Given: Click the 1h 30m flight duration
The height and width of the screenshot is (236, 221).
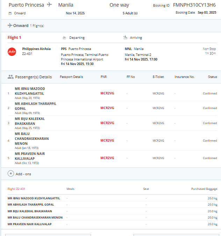Looking at the screenshot, I should pyautogui.click(x=211, y=53).
